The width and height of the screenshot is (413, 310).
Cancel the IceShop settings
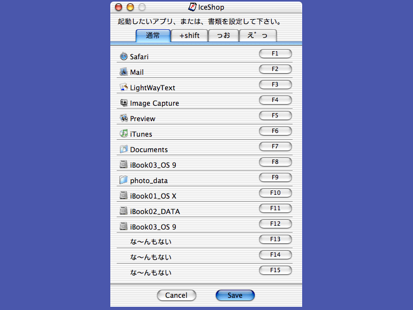coord(176,295)
